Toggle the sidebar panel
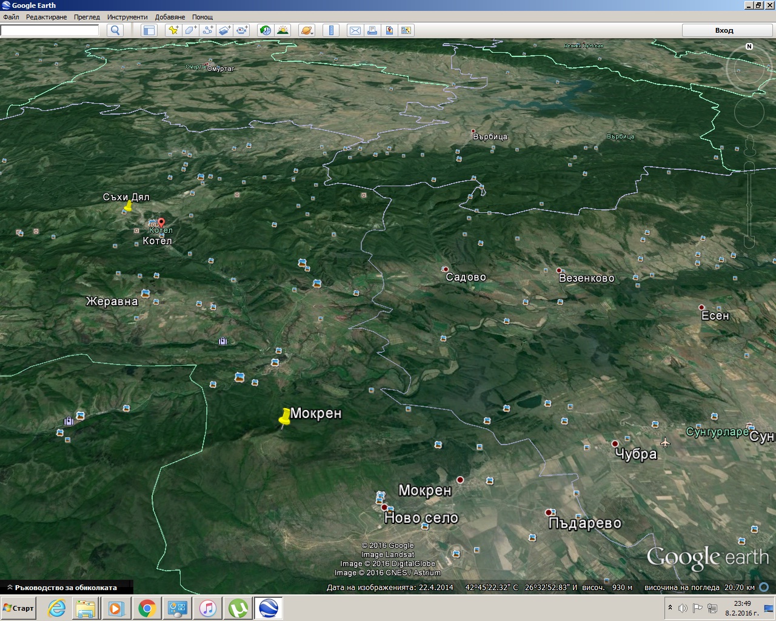This screenshot has width=776, height=621. (149, 30)
